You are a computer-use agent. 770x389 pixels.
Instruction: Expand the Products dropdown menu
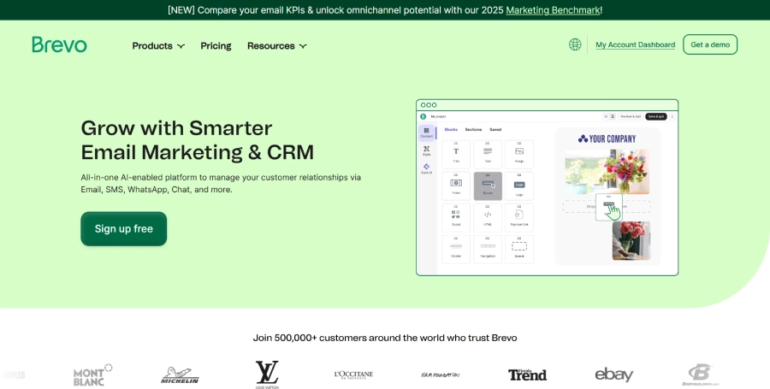[158, 45]
